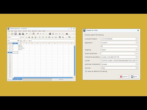
Task: Click the Redo arrow icon
Action: 43,34
